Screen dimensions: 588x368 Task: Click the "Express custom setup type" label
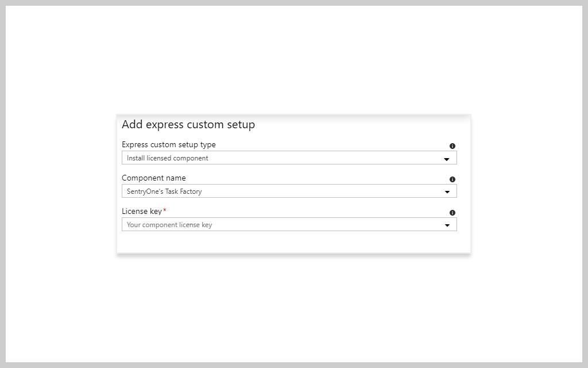point(169,145)
